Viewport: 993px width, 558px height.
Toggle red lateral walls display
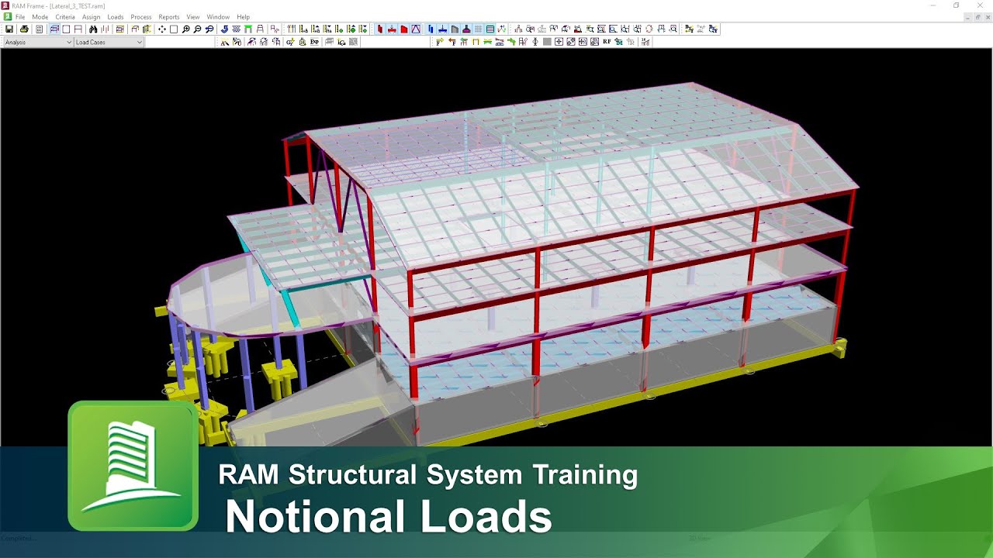[x=404, y=29]
